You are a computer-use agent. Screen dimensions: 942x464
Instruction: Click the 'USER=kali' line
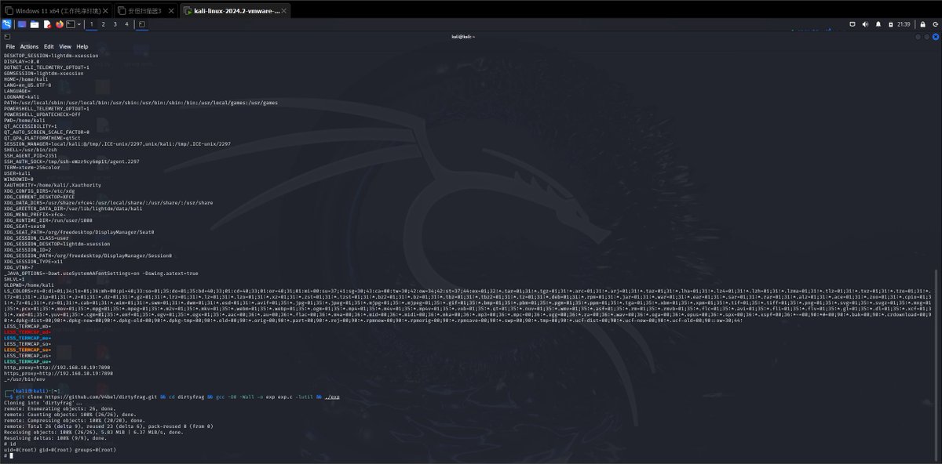pyautogui.click(x=16, y=172)
